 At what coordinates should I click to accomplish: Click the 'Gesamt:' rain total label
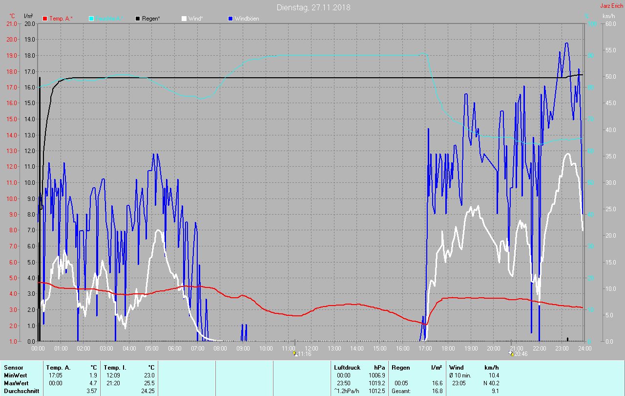point(401,391)
